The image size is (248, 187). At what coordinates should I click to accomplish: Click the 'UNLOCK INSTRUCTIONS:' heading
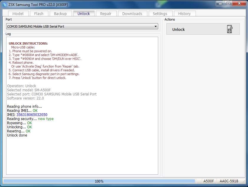pyautogui.click(x=28, y=43)
